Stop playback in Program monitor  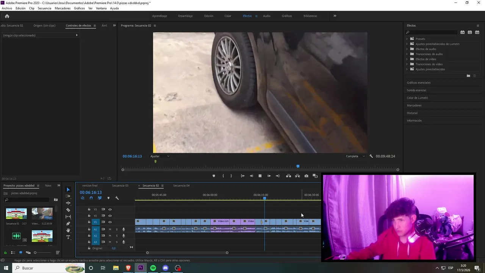(260, 176)
